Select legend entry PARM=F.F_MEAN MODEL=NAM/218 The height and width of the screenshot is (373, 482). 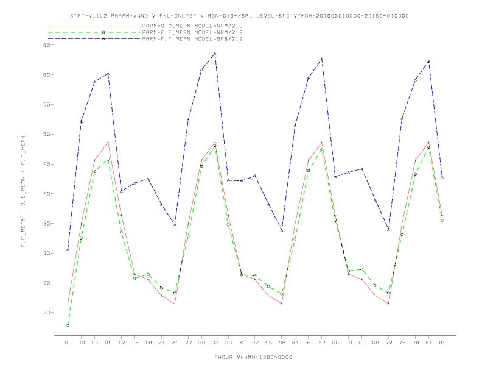pyautogui.click(x=192, y=32)
